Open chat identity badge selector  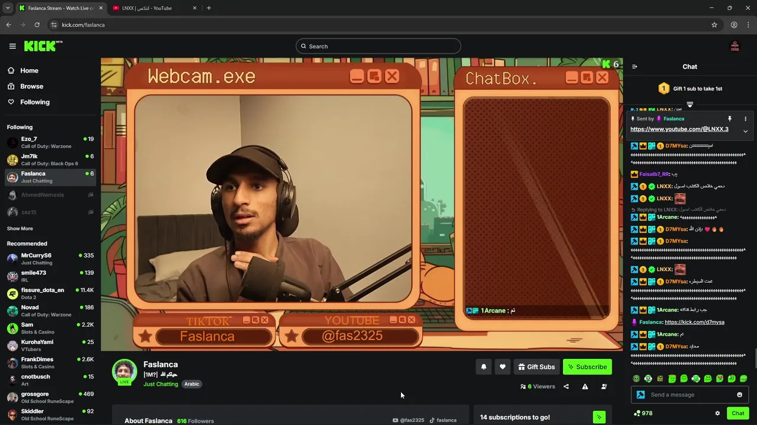[x=640, y=395]
